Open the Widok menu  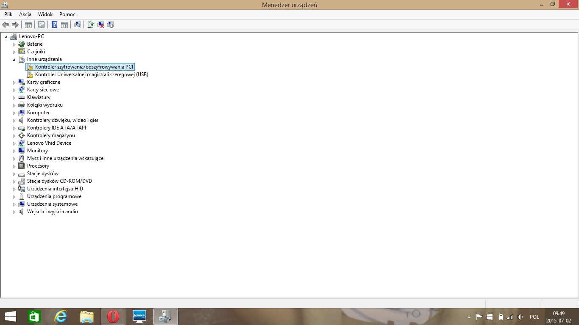45,14
